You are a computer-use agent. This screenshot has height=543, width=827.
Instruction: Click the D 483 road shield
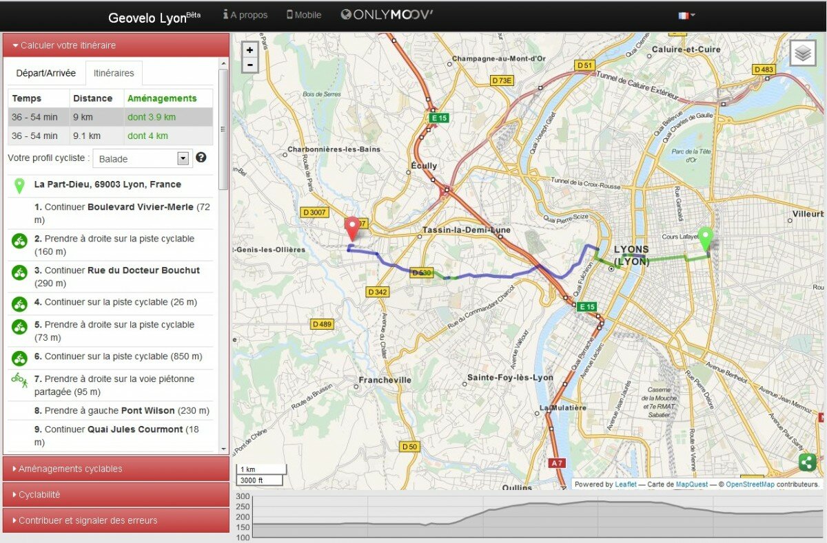[x=764, y=70]
